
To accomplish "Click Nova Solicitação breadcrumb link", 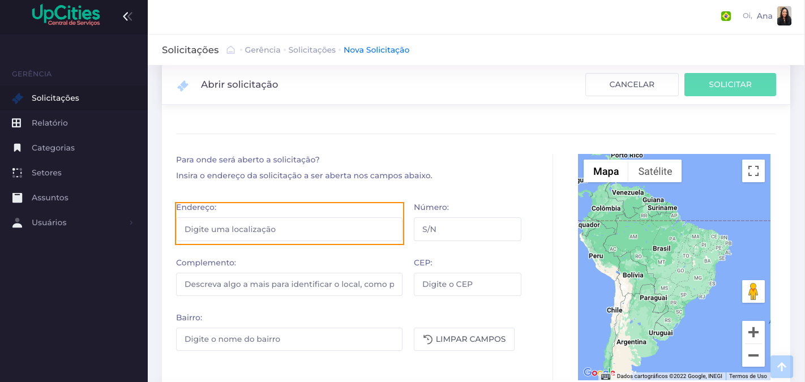I will click(x=376, y=50).
